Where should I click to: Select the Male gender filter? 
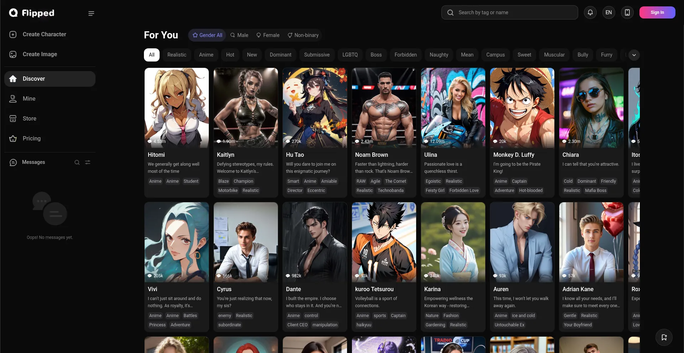pyautogui.click(x=239, y=35)
